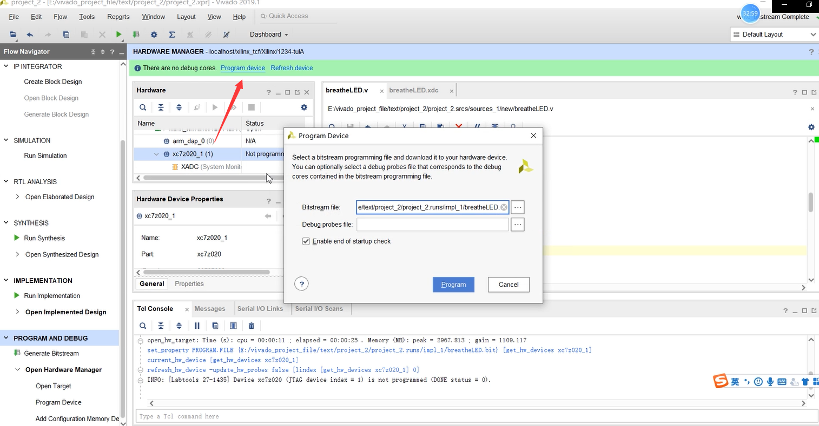The width and height of the screenshot is (819, 426).
Task: Search in the Tcl Console
Action: pyautogui.click(x=143, y=326)
